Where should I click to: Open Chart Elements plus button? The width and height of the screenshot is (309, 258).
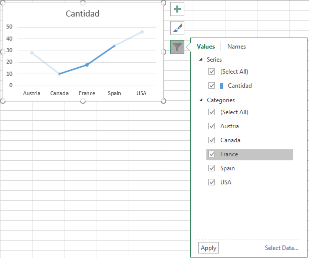pyautogui.click(x=177, y=9)
